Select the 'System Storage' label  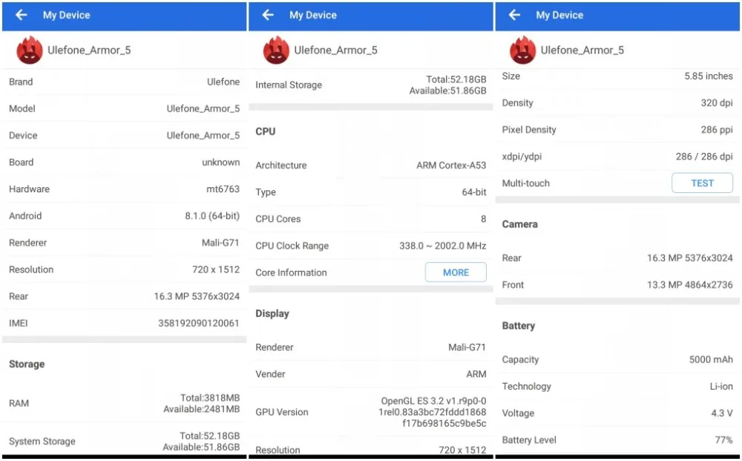[42, 441]
